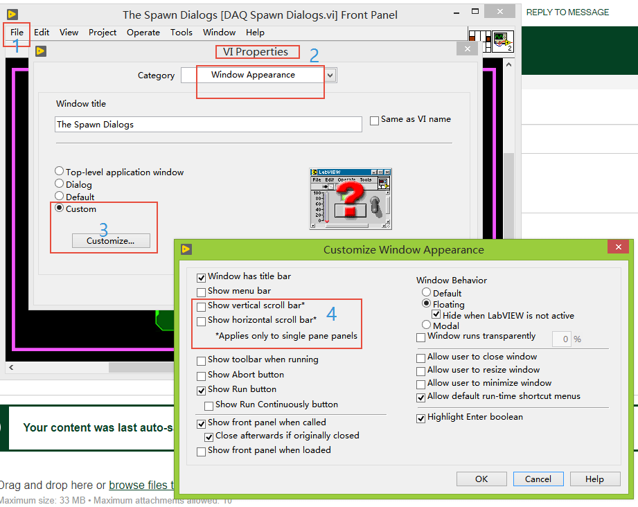Uncheck Show Run button

[201, 389]
